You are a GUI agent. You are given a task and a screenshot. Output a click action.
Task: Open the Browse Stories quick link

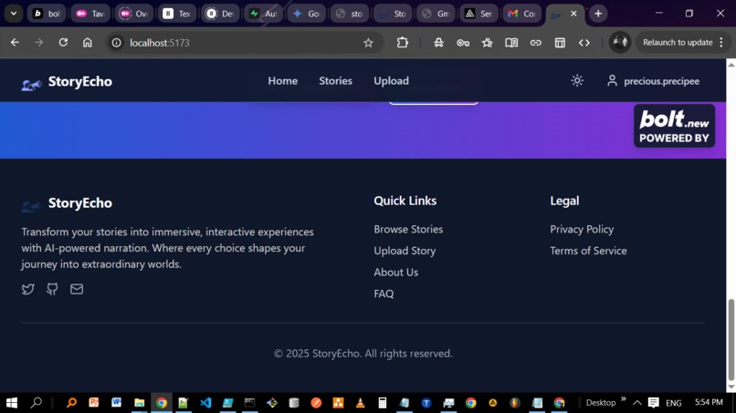pyautogui.click(x=408, y=229)
